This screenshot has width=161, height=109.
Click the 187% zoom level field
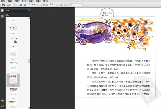click(52, 5)
